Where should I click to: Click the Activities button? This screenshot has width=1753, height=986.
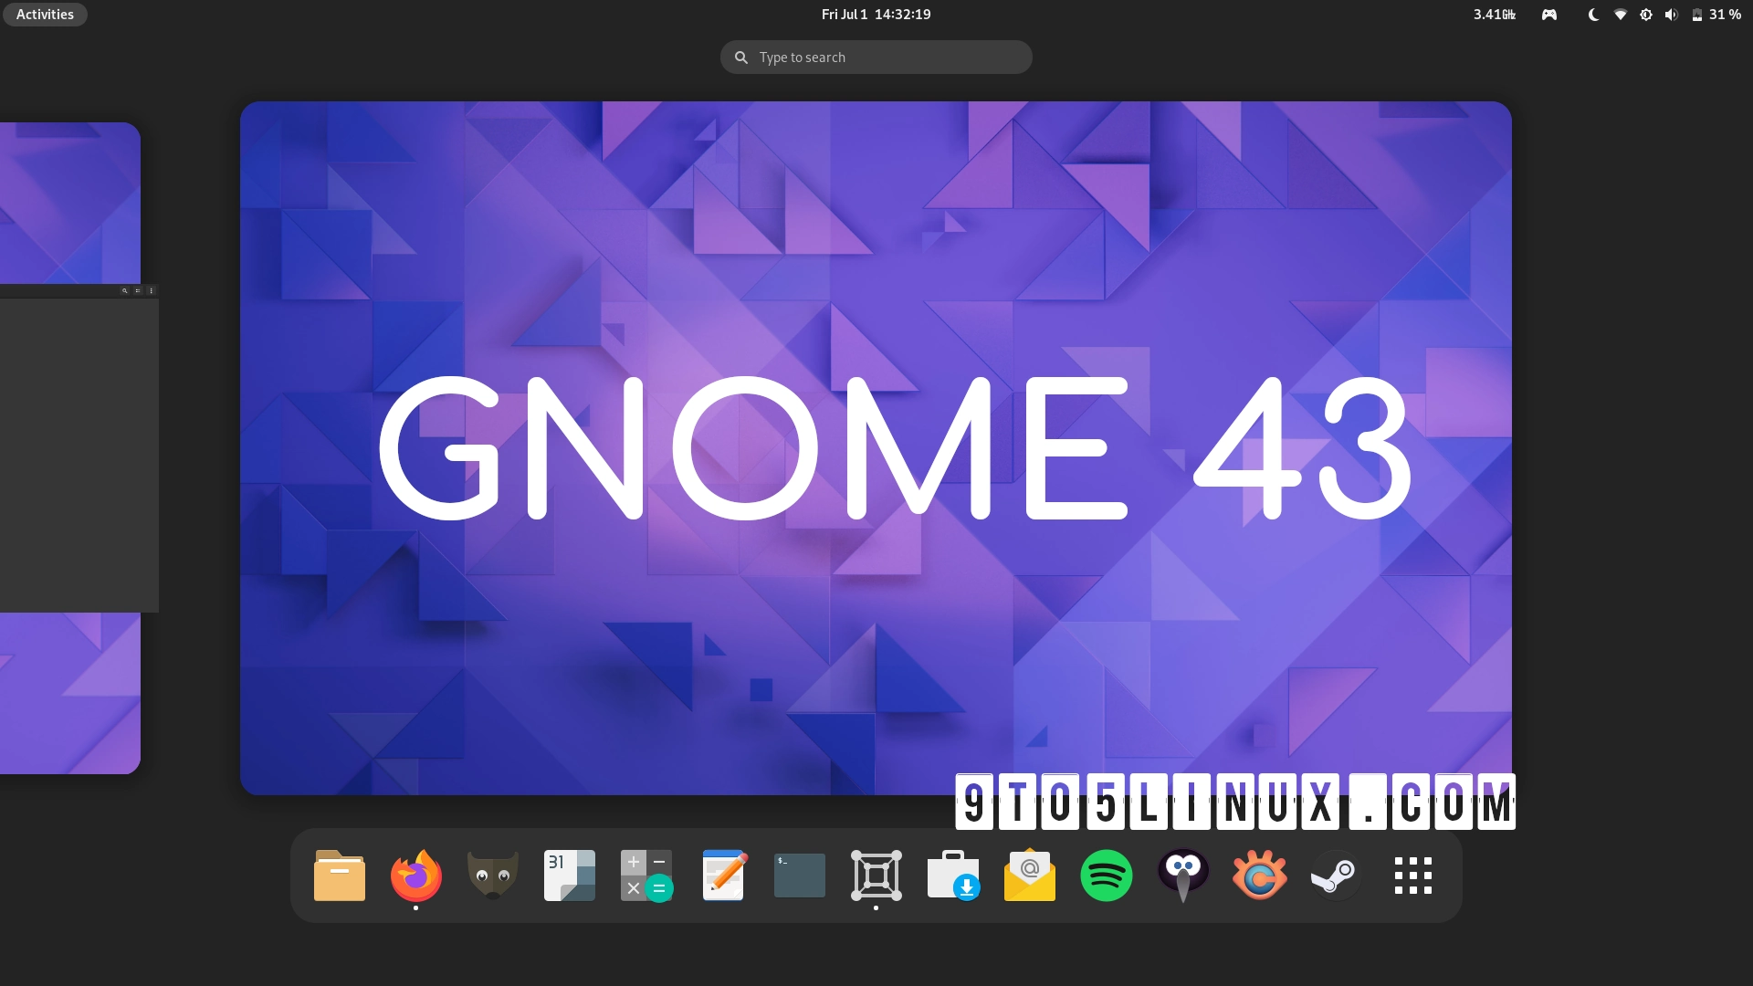[x=44, y=14]
